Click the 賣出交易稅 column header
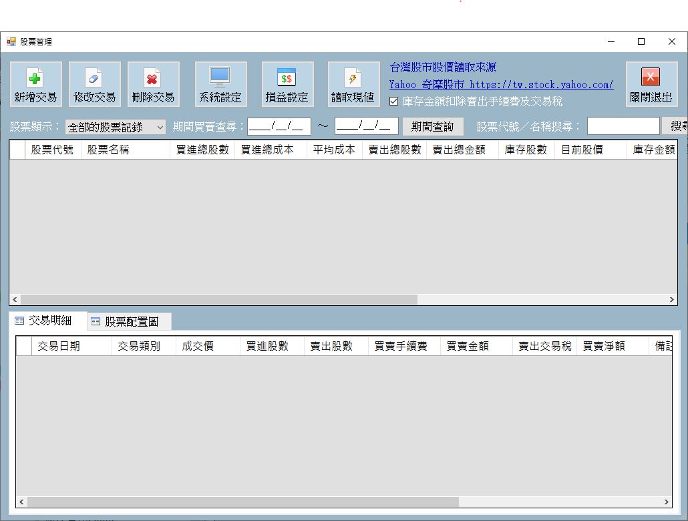Viewport: 688px width, 521px height. pyautogui.click(x=544, y=346)
